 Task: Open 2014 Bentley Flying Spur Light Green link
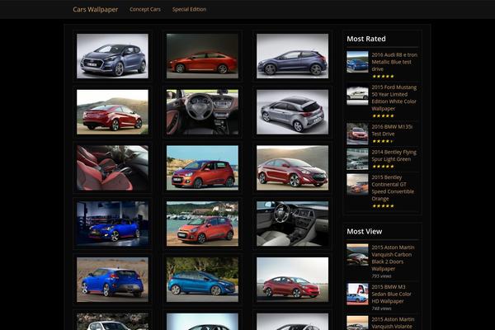click(394, 155)
